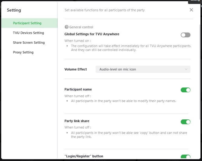This screenshot has width=202, height=161.
Task: Click the settings panel vertical scrollbar
Action: click(200, 72)
